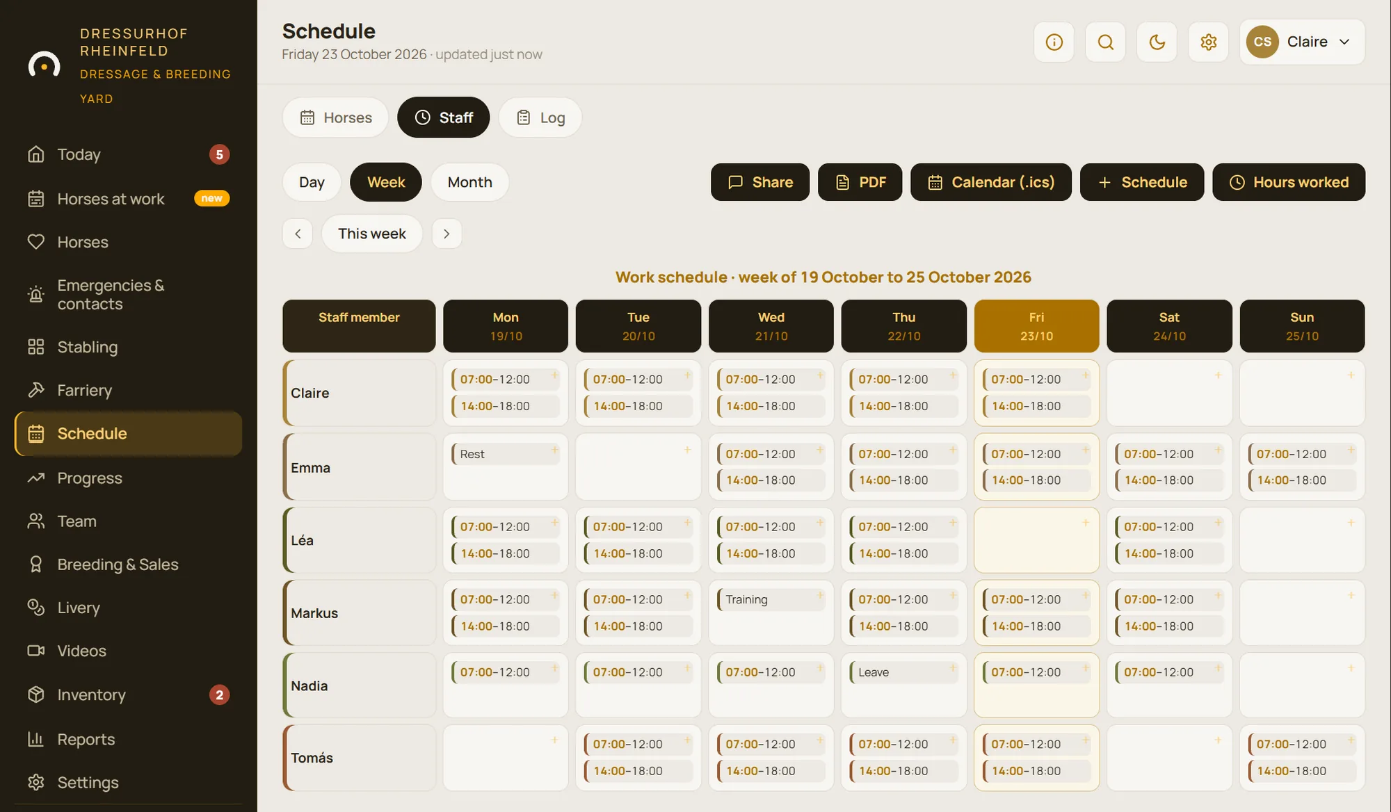1391x812 pixels.
Task: Go to previous week arrow
Action: click(x=298, y=234)
